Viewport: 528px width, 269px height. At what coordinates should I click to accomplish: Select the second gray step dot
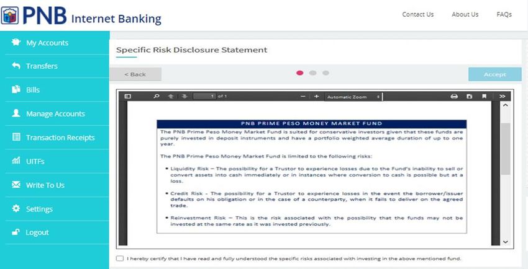coord(312,73)
